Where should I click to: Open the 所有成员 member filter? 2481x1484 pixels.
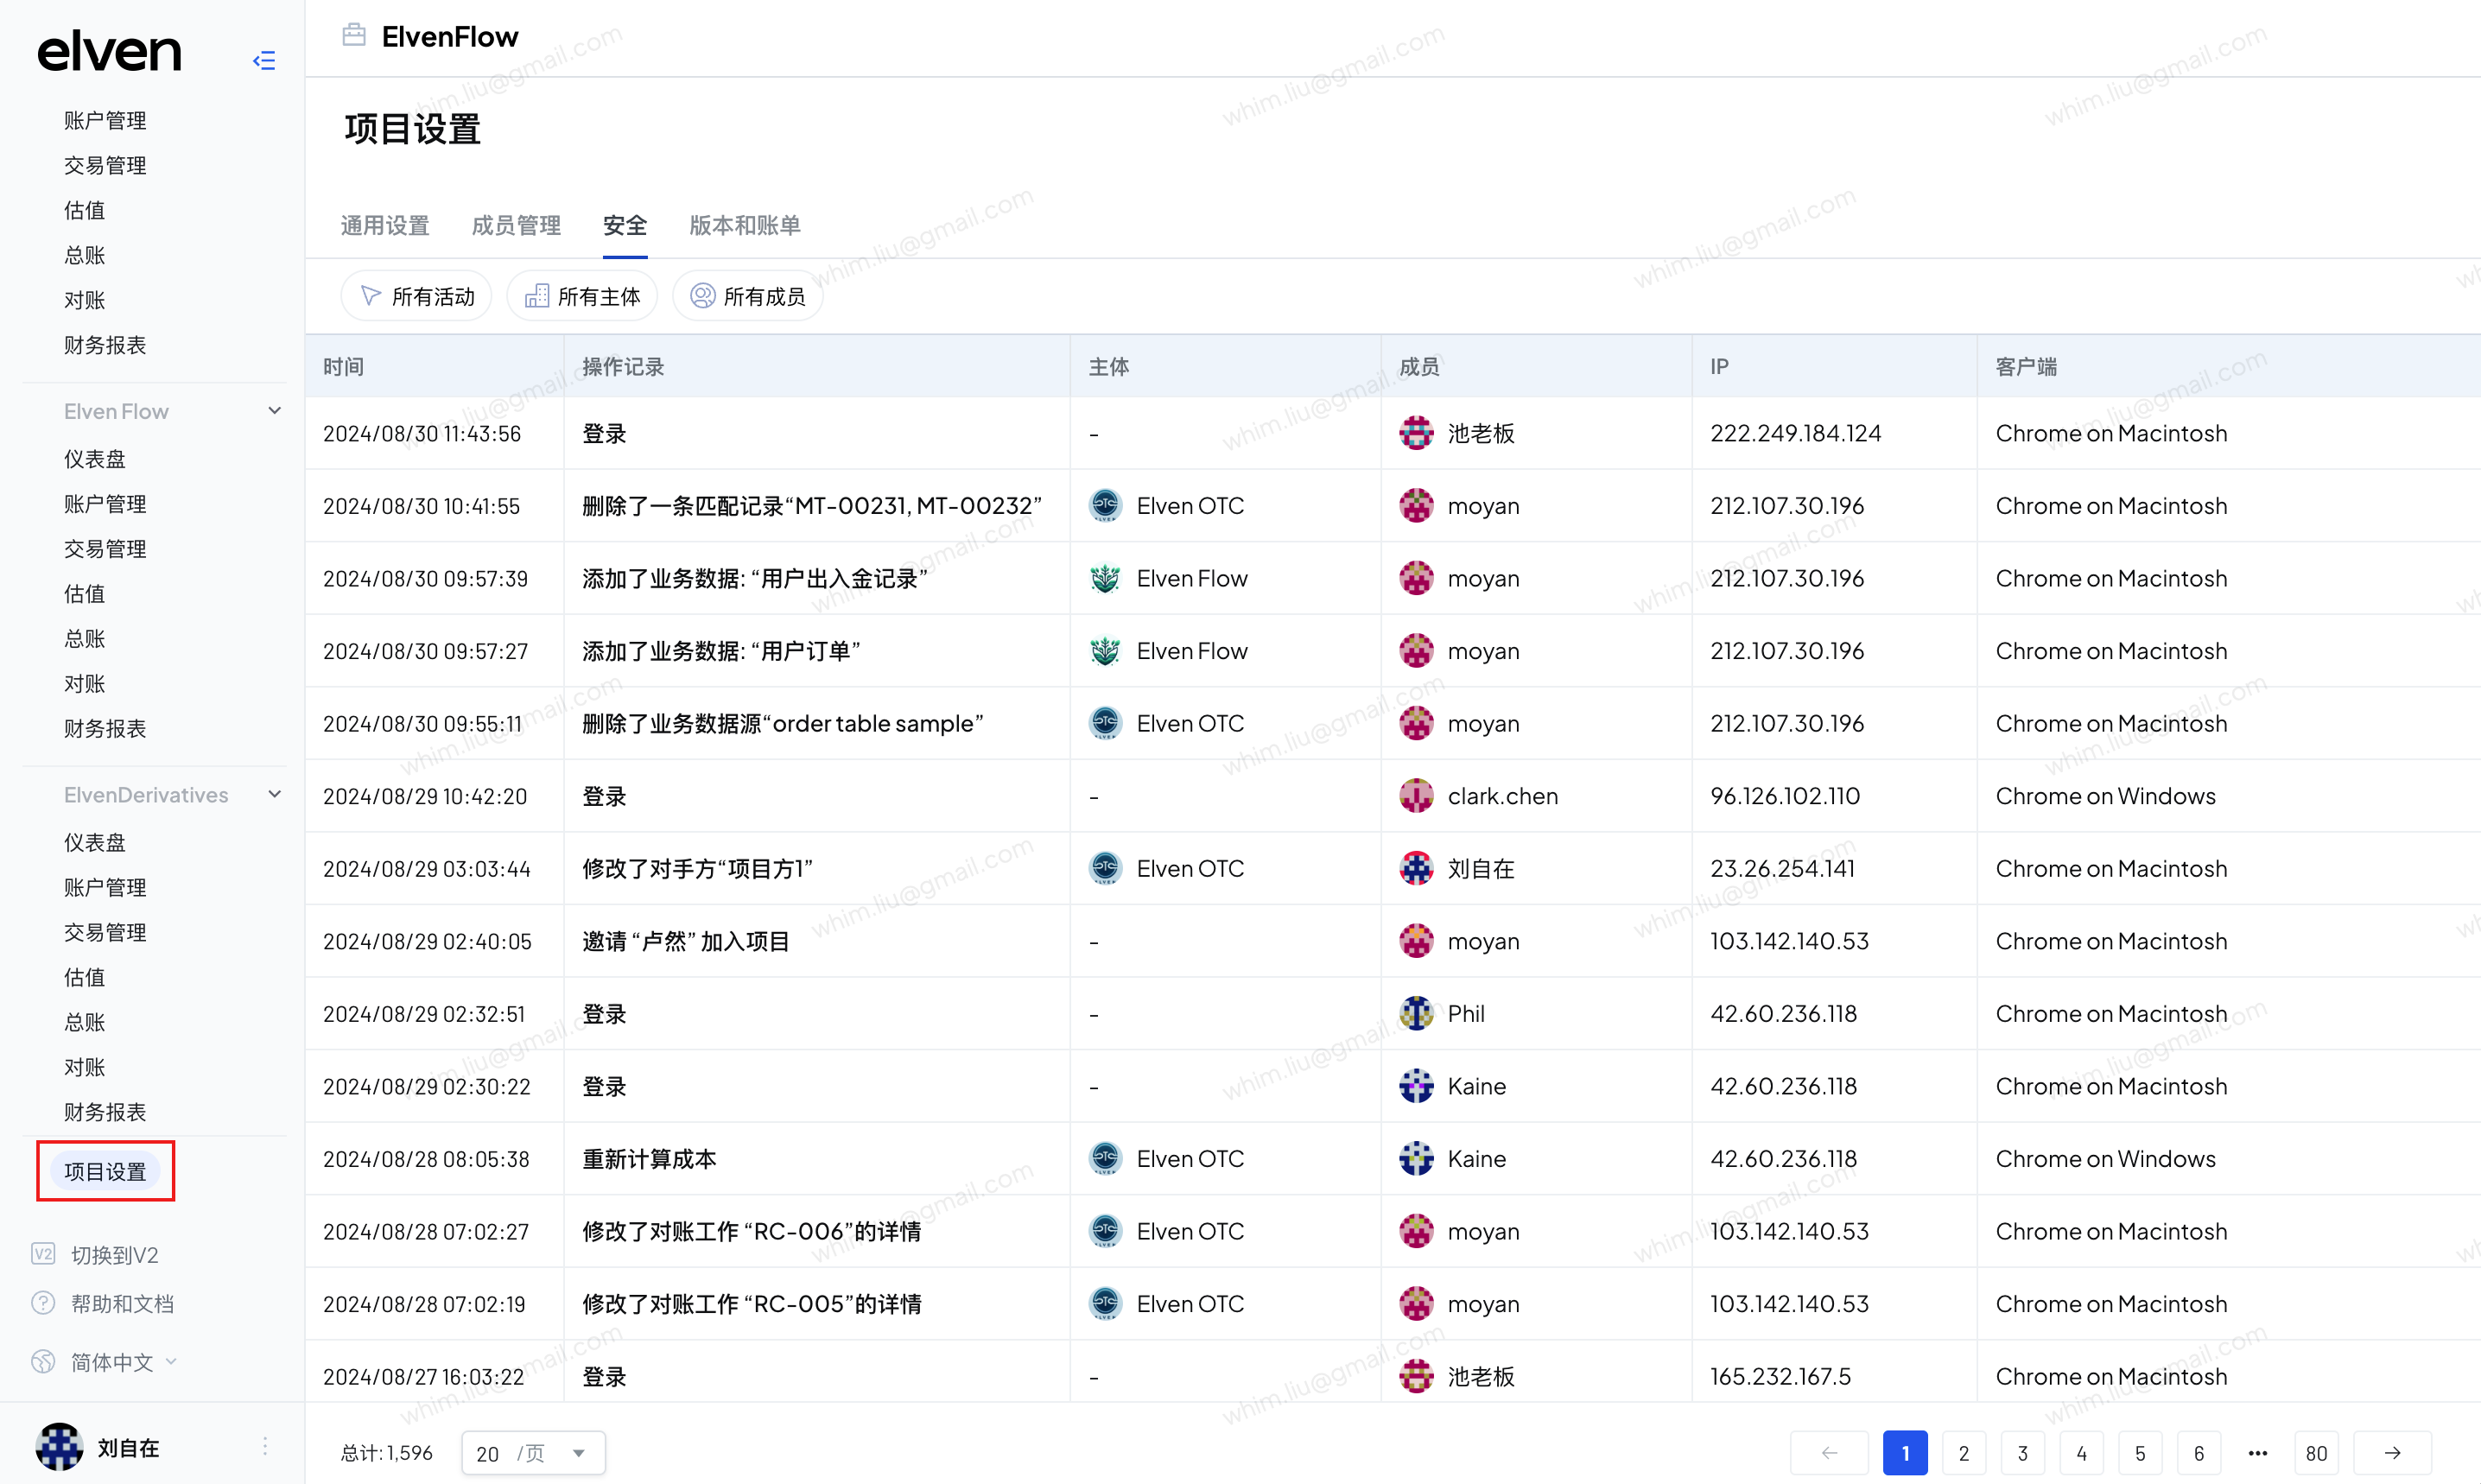pos(748,296)
